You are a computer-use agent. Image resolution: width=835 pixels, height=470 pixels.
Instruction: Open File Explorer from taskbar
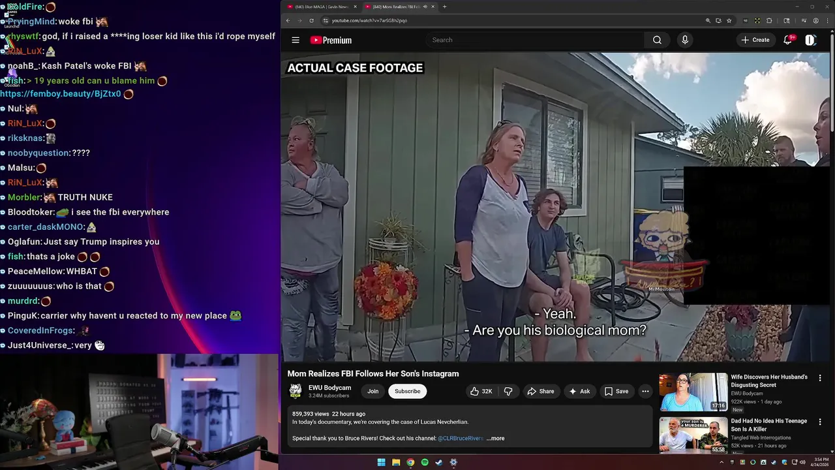click(396, 462)
